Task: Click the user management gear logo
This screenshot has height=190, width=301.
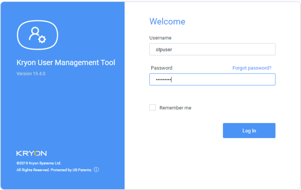Action: point(38,35)
